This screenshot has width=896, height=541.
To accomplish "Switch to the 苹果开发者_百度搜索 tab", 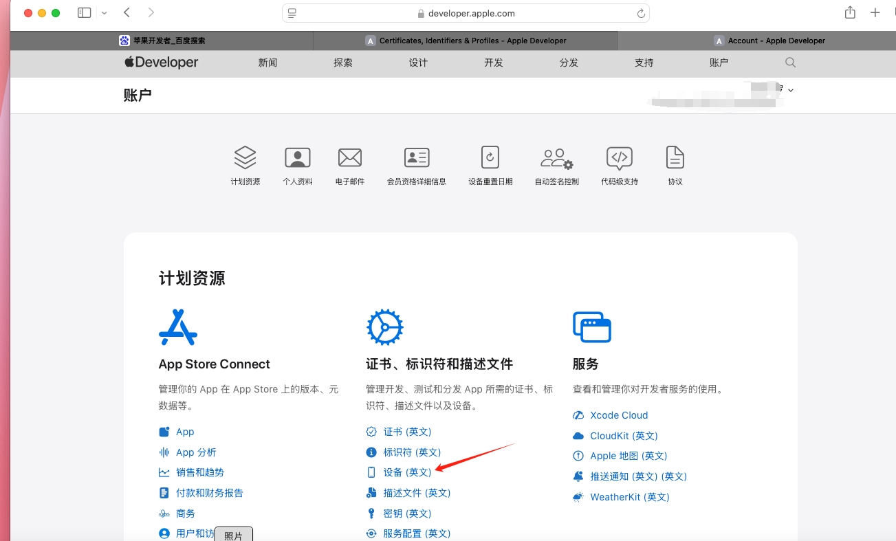I will click(162, 41).
